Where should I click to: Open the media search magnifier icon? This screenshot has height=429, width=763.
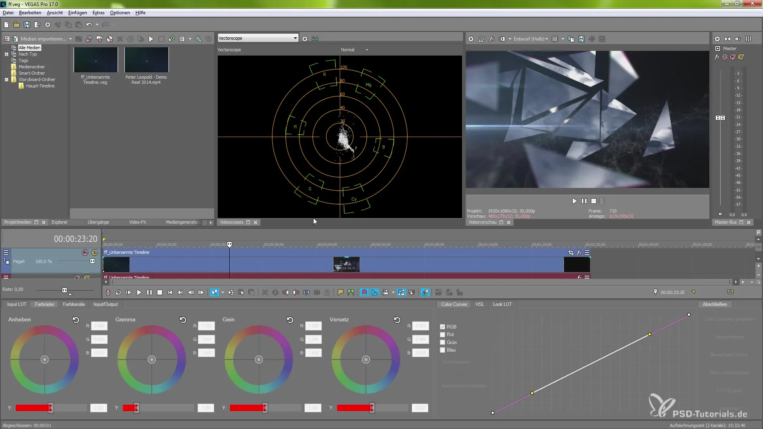[198, 39]
